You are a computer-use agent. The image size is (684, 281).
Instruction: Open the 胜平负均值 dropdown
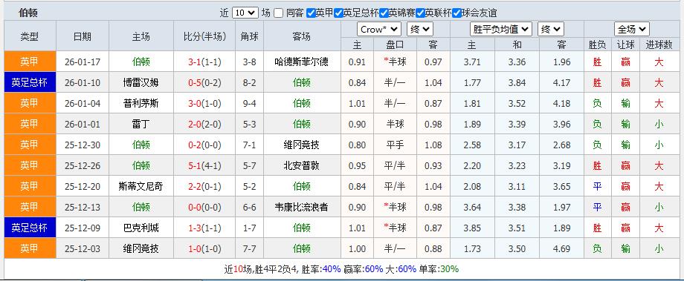click(501, 29)
